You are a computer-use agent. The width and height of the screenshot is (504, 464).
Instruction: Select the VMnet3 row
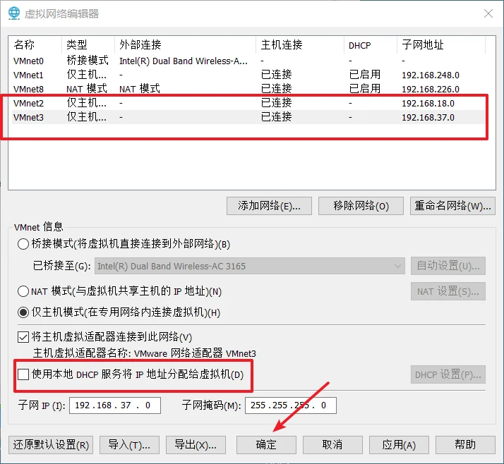coord(248,117)
